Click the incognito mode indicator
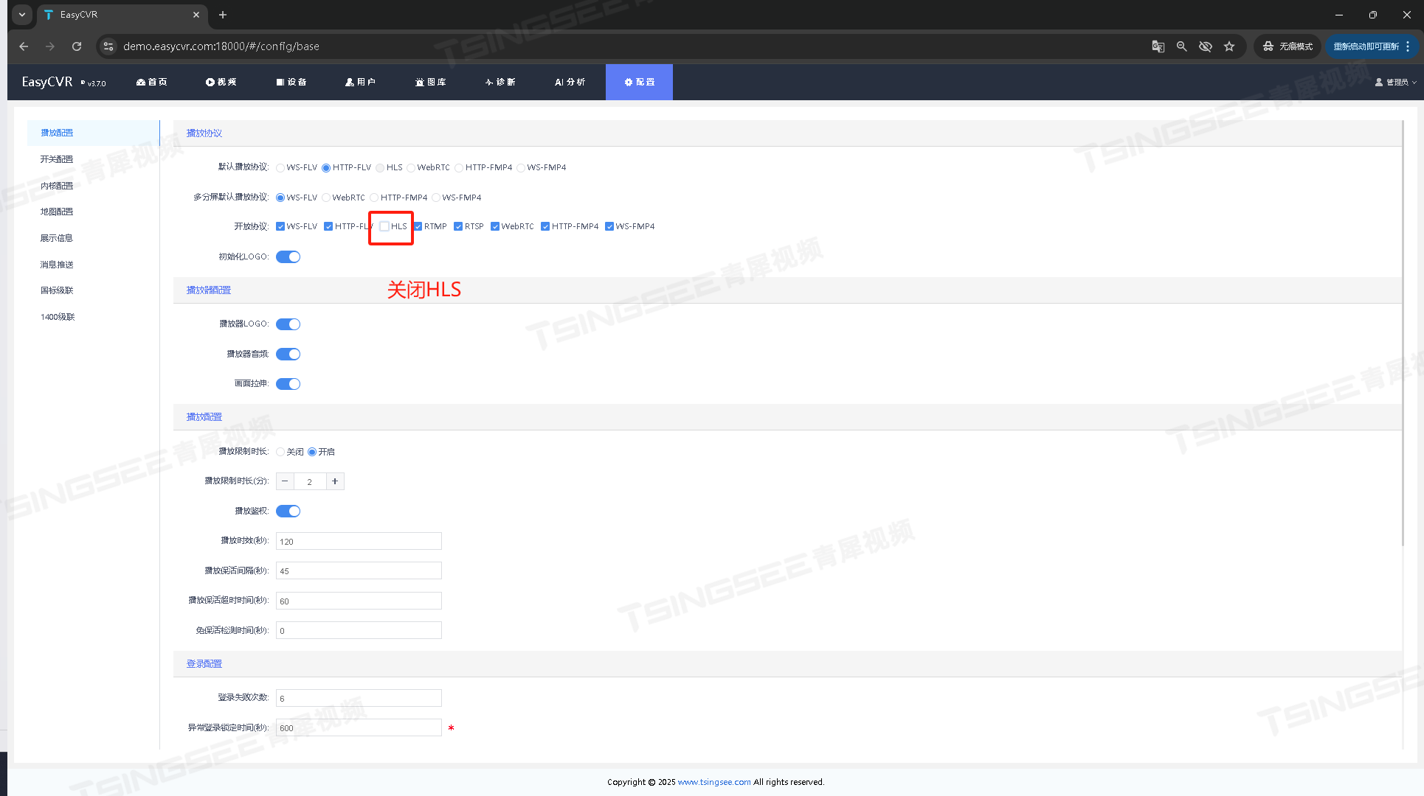1424x796 pixels. coord(1288,46)
